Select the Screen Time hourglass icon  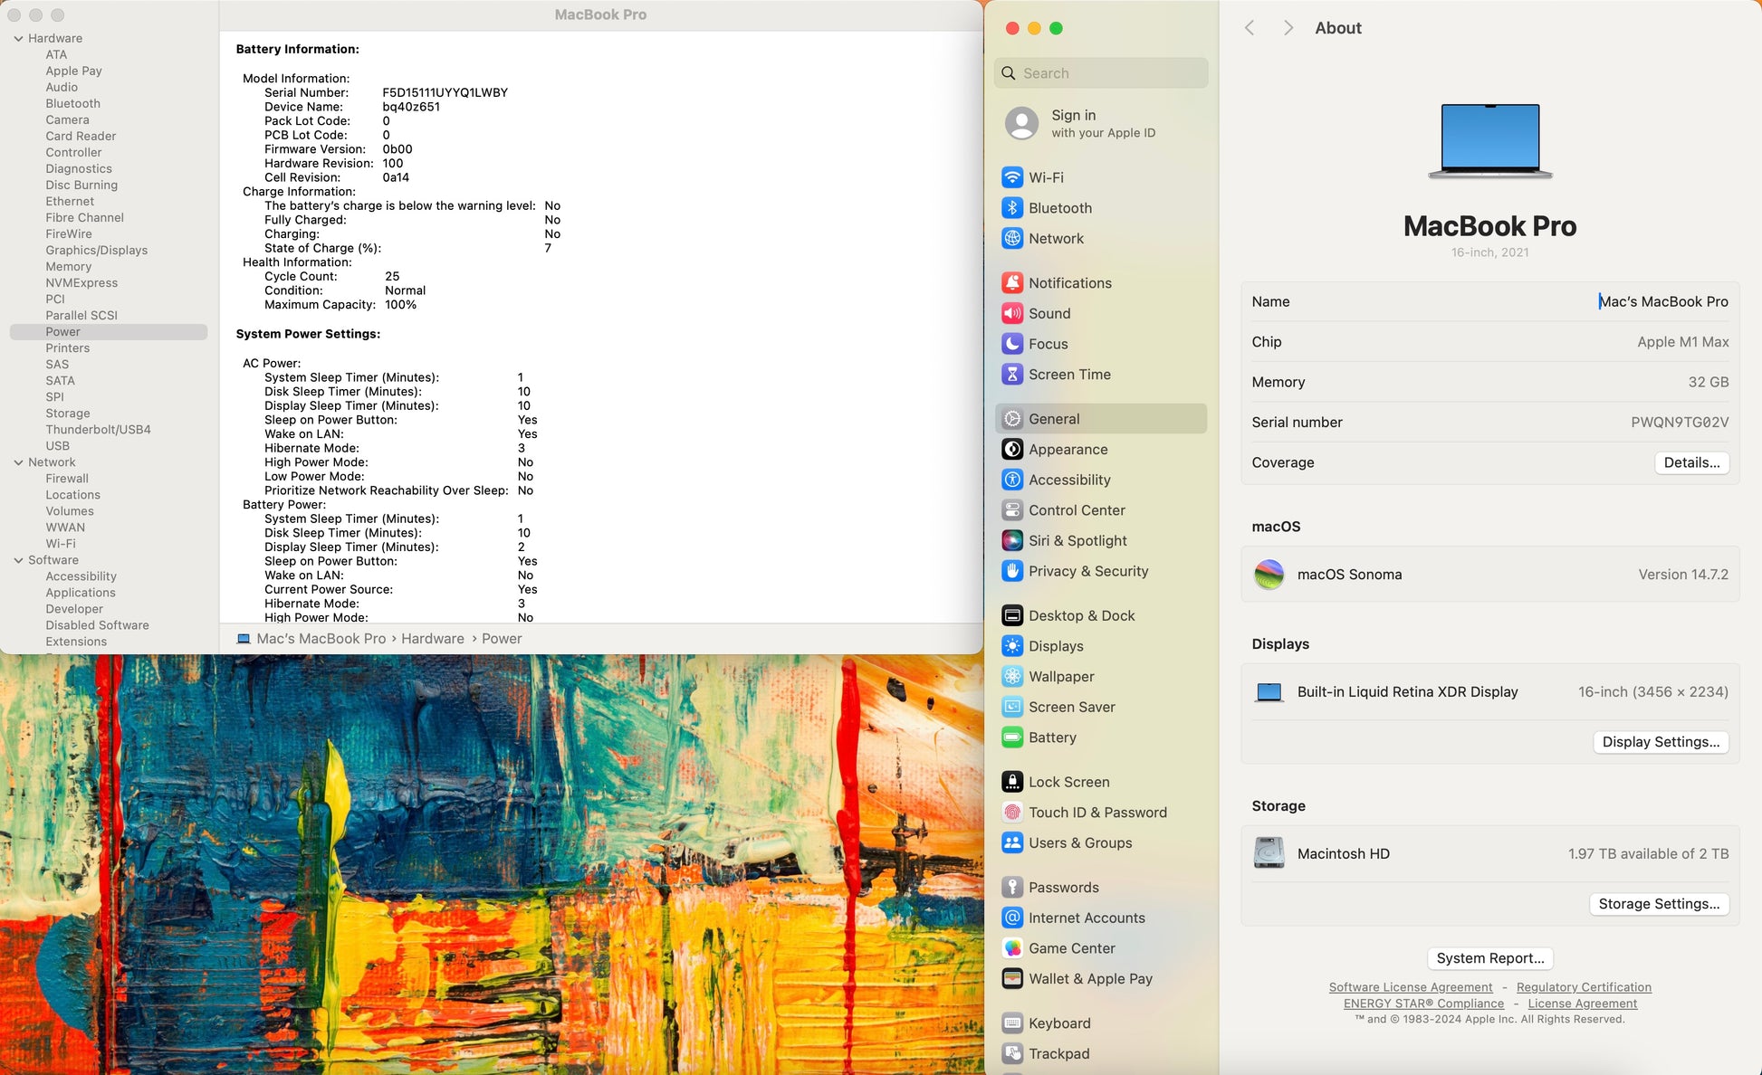pos(1012,375)
